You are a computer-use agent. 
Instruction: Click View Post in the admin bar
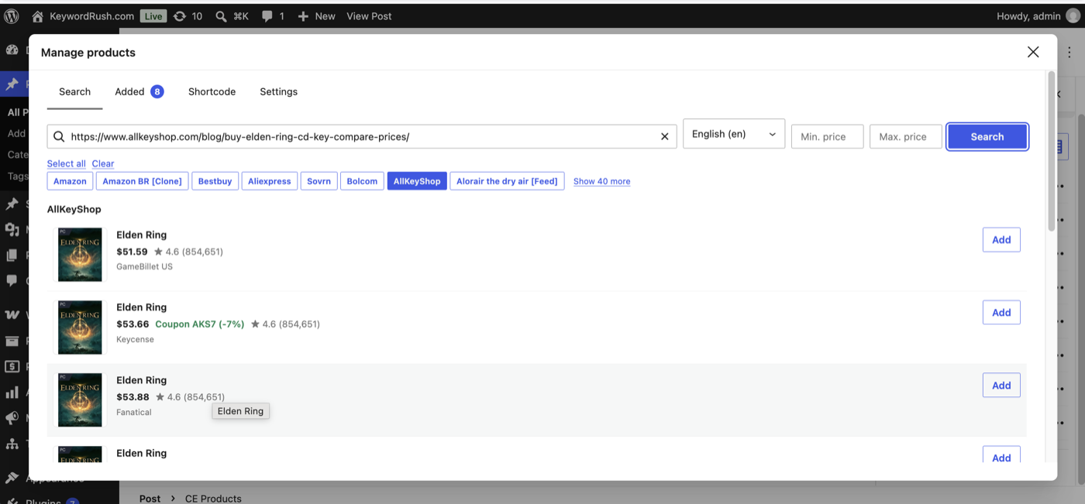point(369,15)
